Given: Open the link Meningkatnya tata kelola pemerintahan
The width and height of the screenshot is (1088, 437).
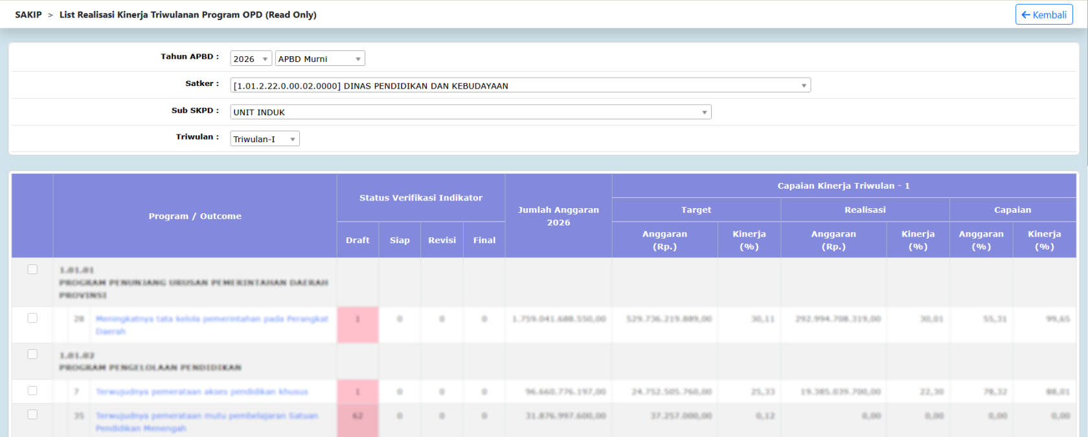Looking at the screenshot, I should [x=212, y=325].
